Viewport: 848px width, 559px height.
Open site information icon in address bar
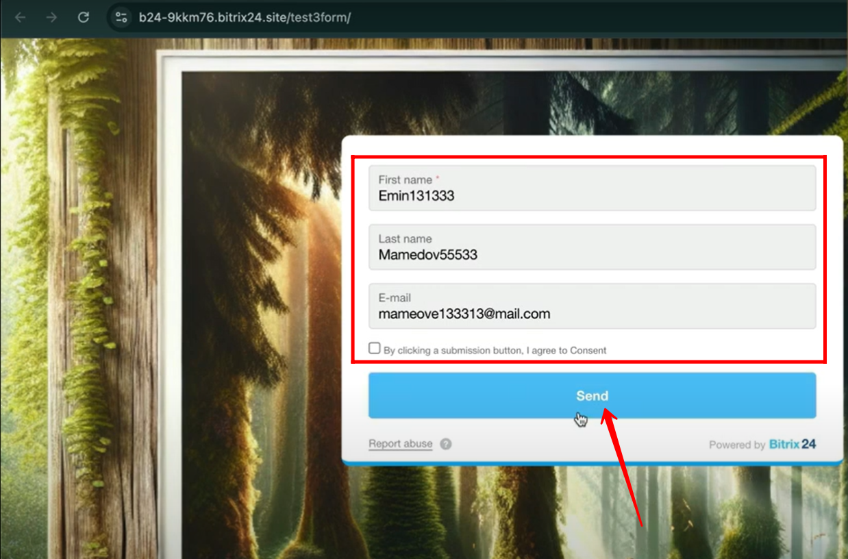tap(121, 17)
